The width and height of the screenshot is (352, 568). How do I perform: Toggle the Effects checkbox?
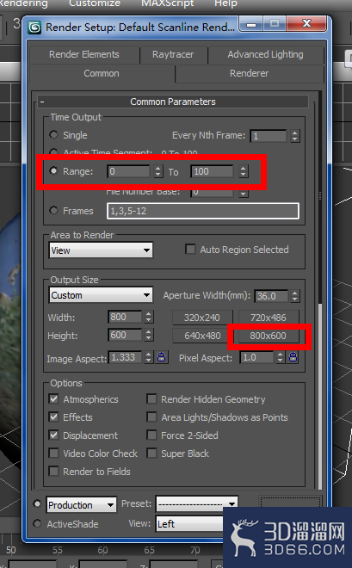point(53,417)
